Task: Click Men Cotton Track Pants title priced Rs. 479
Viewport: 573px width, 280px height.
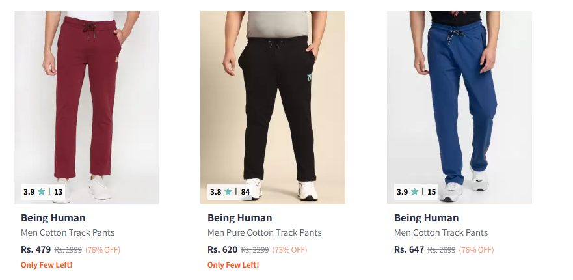Action: [68, 233]
